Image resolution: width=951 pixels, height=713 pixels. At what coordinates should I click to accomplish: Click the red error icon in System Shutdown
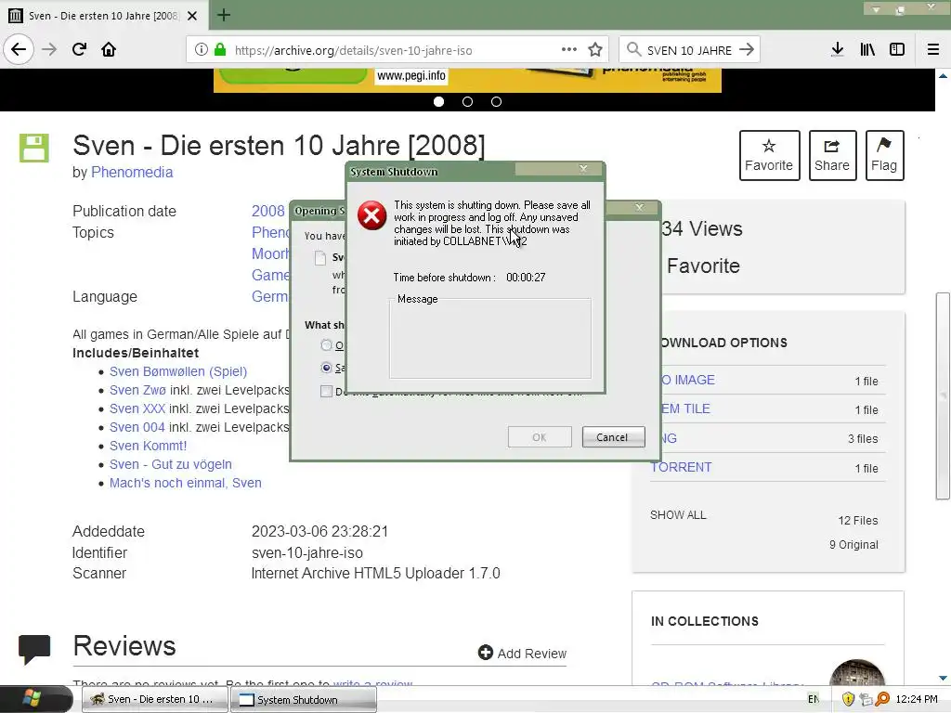coord(371,215)
